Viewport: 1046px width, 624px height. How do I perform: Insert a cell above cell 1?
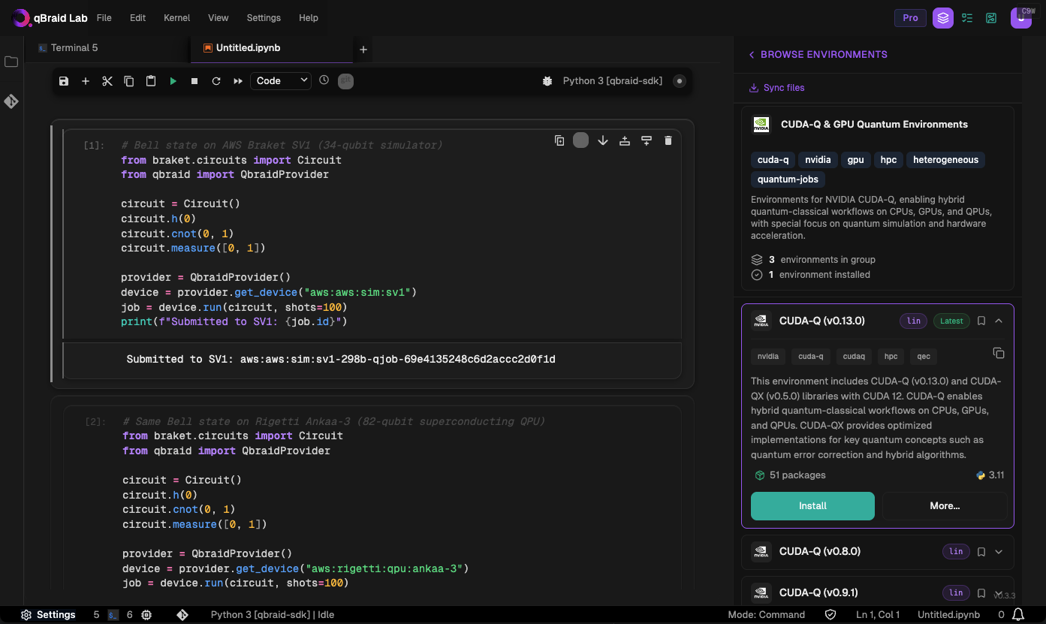(x=625, y=140)
